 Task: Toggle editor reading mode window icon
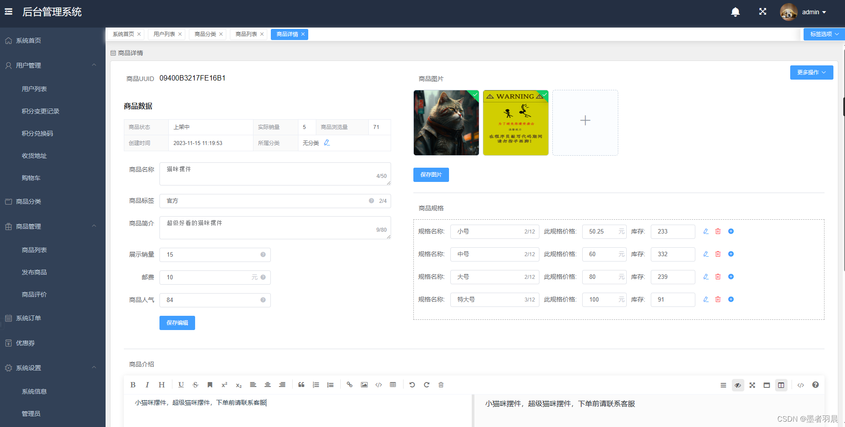click(x=767, y=385)
